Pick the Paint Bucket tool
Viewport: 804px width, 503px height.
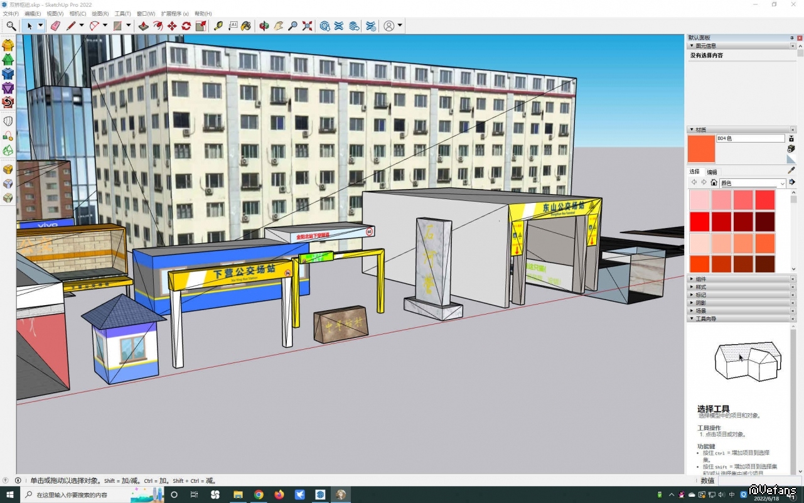point(246,26)
